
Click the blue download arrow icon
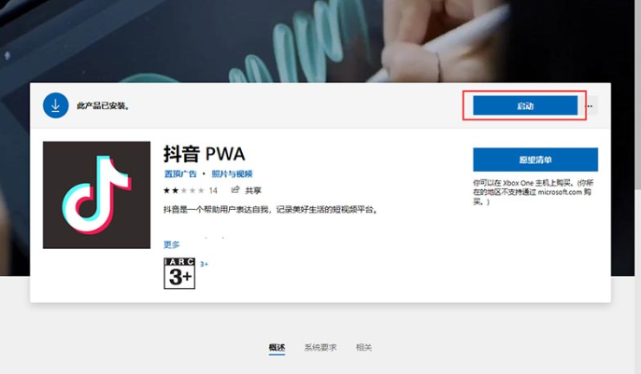56,105
